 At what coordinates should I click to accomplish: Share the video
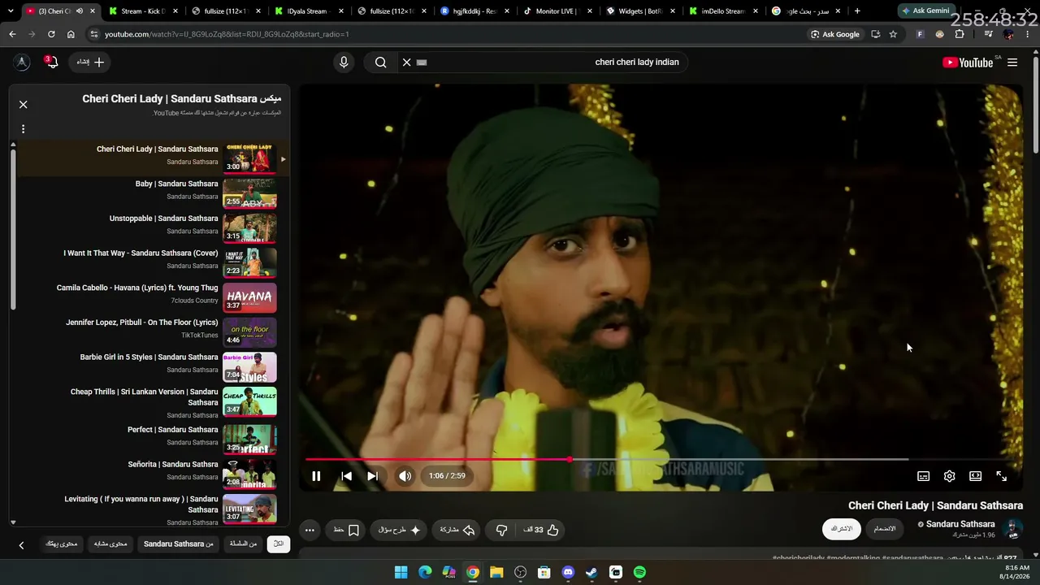coord(457,530)
